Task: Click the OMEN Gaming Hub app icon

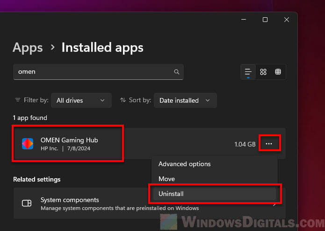Action: tap(28, 144)
